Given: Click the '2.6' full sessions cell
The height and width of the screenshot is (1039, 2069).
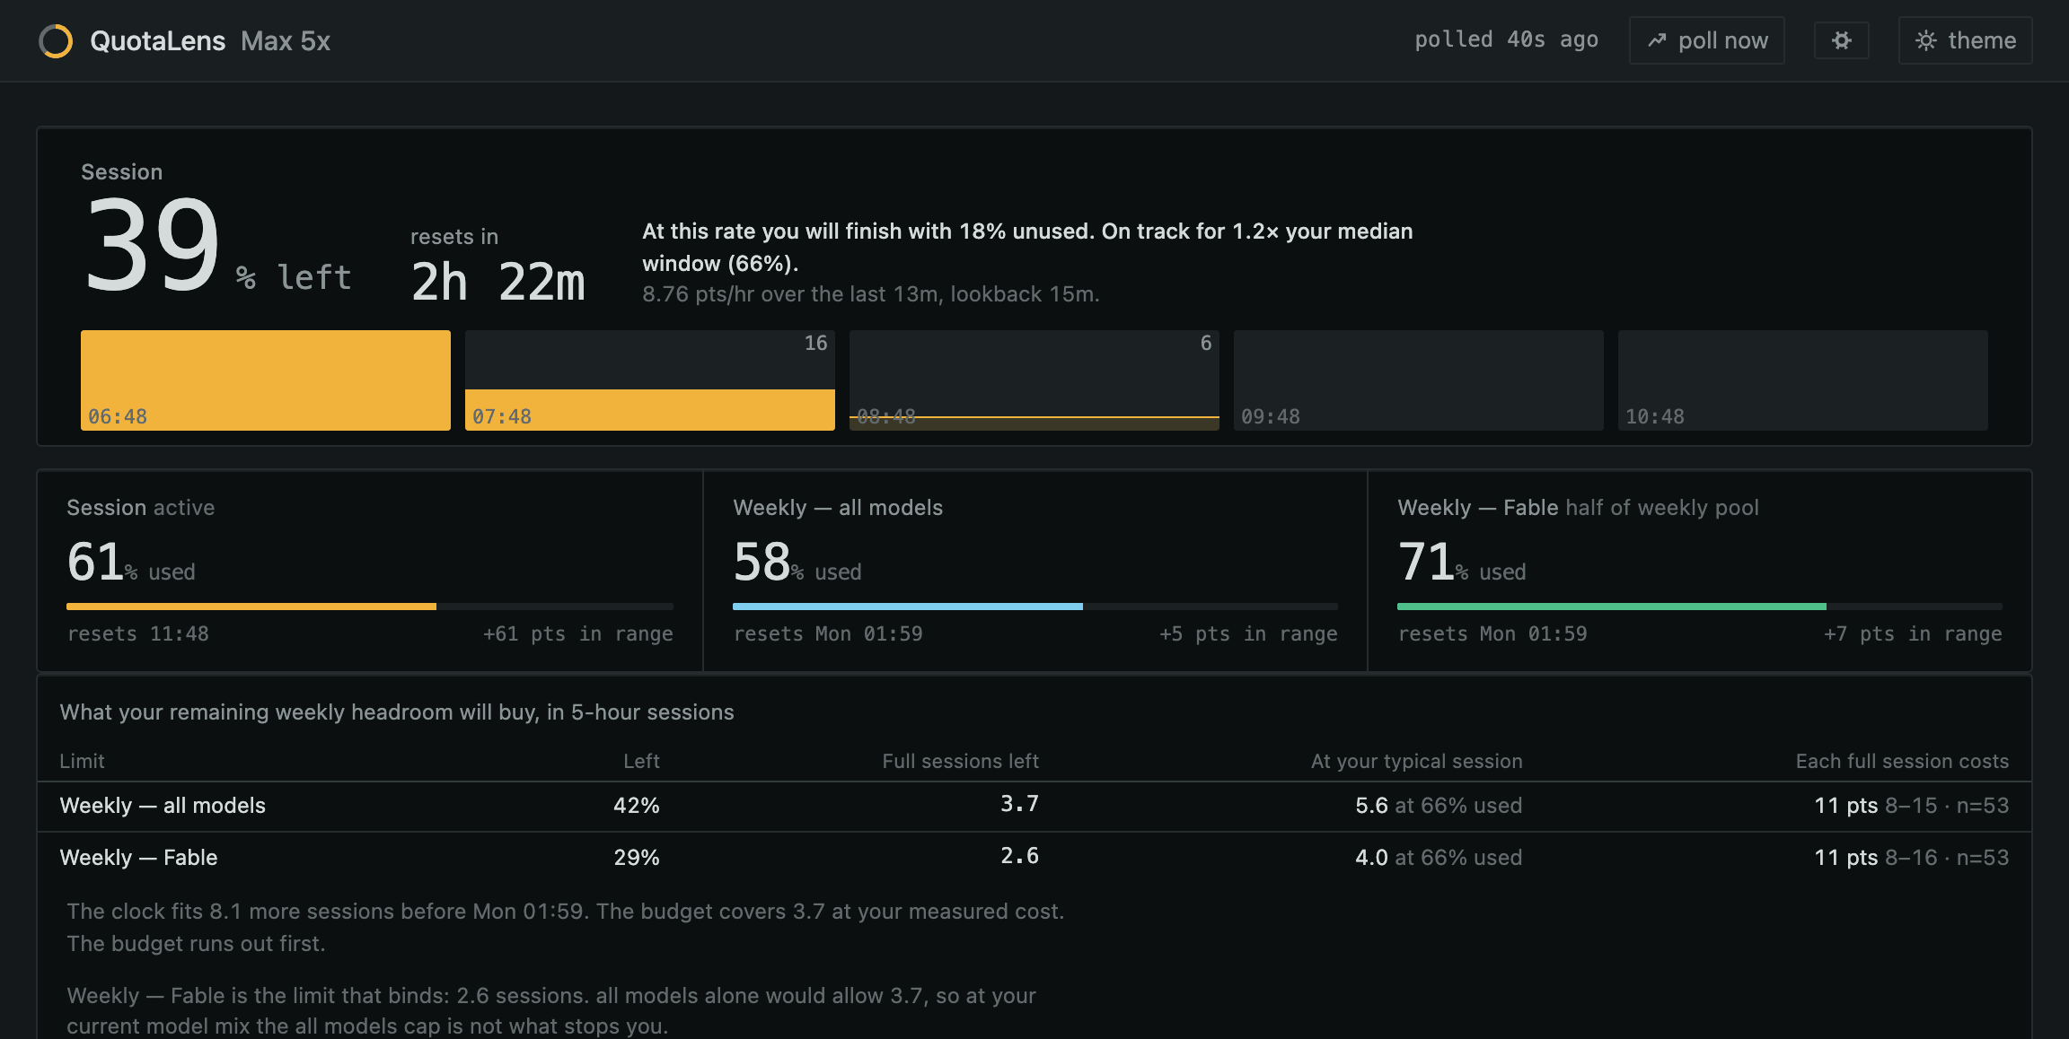Looking at the screenshot, I should pyautogui.click(x=1019, y=856).
